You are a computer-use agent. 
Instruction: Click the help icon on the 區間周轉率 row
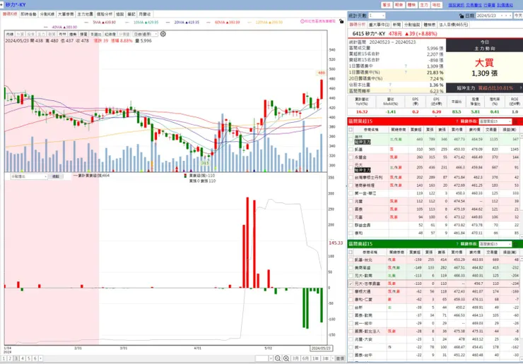point(389,90)
